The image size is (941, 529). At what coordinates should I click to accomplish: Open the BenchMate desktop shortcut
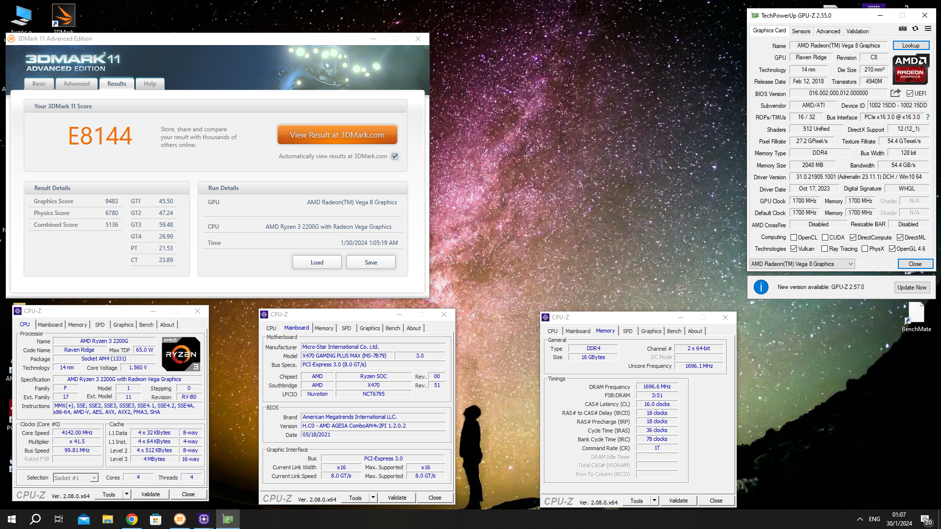click(916, 317)
